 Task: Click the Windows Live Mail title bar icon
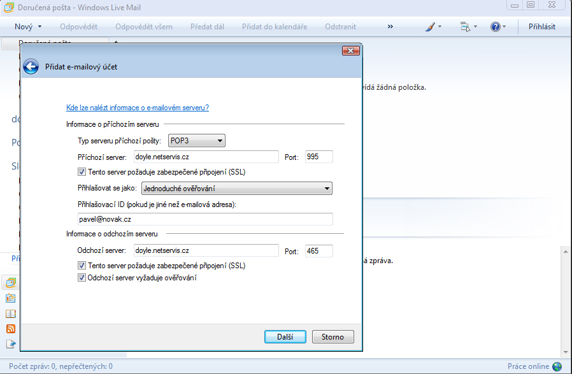tap(9, 8)
